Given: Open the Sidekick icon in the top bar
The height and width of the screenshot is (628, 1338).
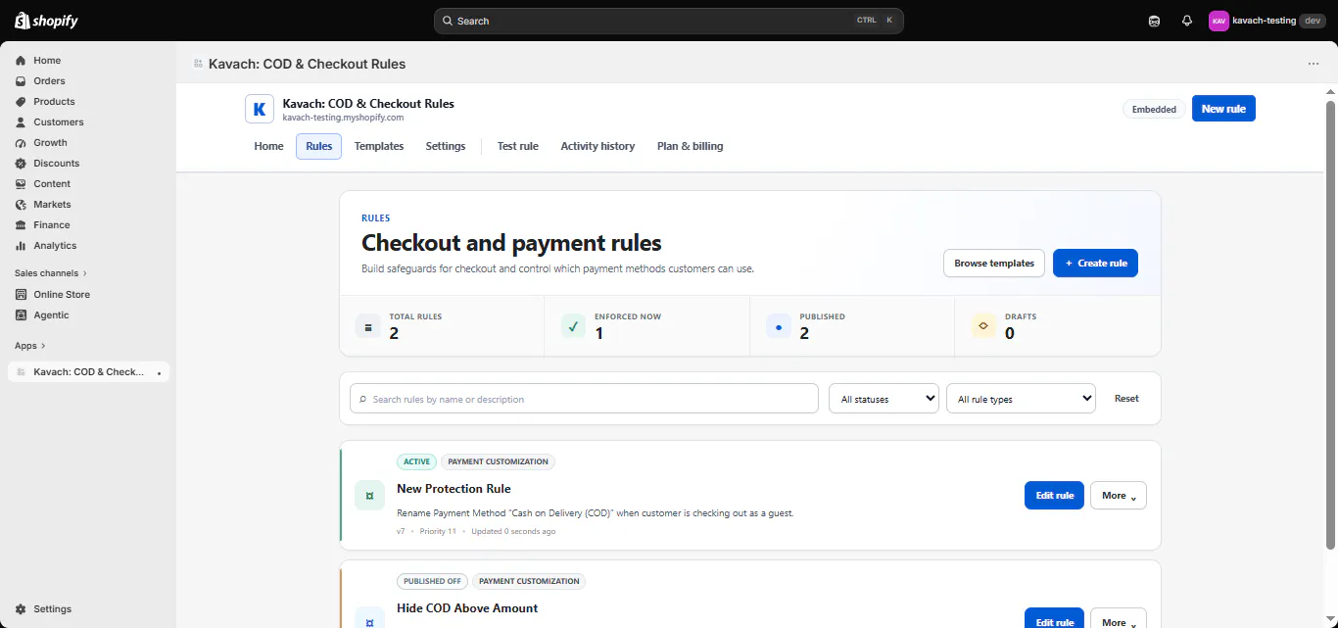Looking at the screenshot, I should [x=1155, y=21].
